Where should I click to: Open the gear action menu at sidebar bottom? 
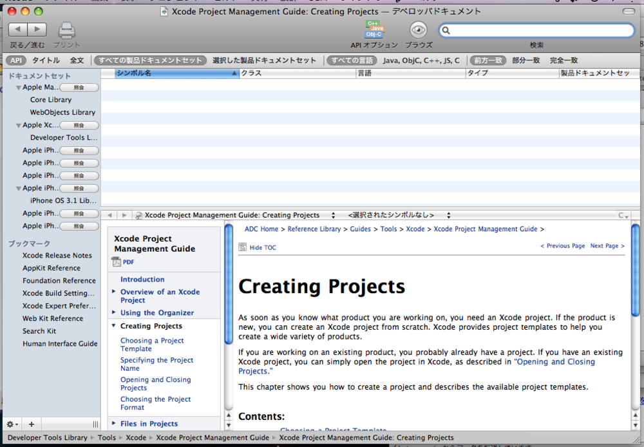[x=12, y=424]
